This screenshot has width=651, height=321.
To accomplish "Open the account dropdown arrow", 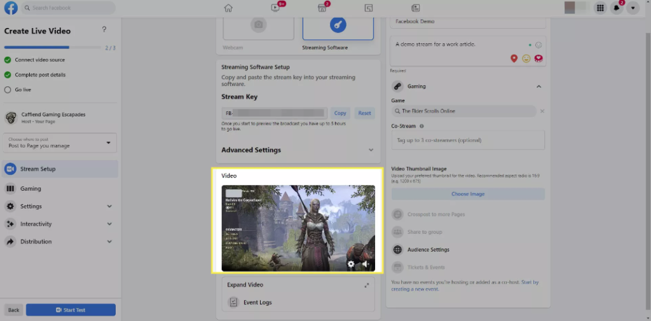I will pyautogui.click(x=633, y=8).
